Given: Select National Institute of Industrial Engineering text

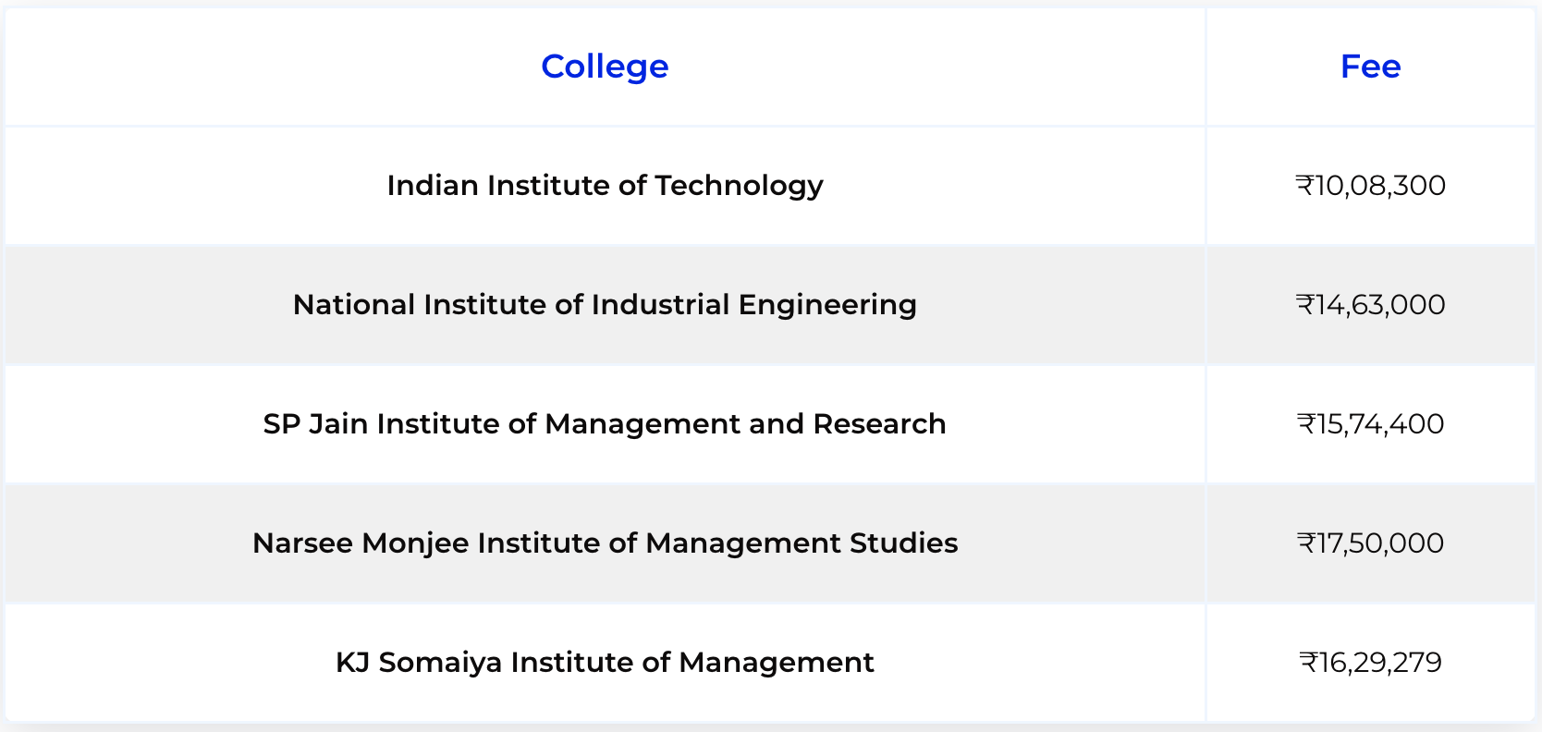Looking at the screenshot, I should click(x=605, y=305).
